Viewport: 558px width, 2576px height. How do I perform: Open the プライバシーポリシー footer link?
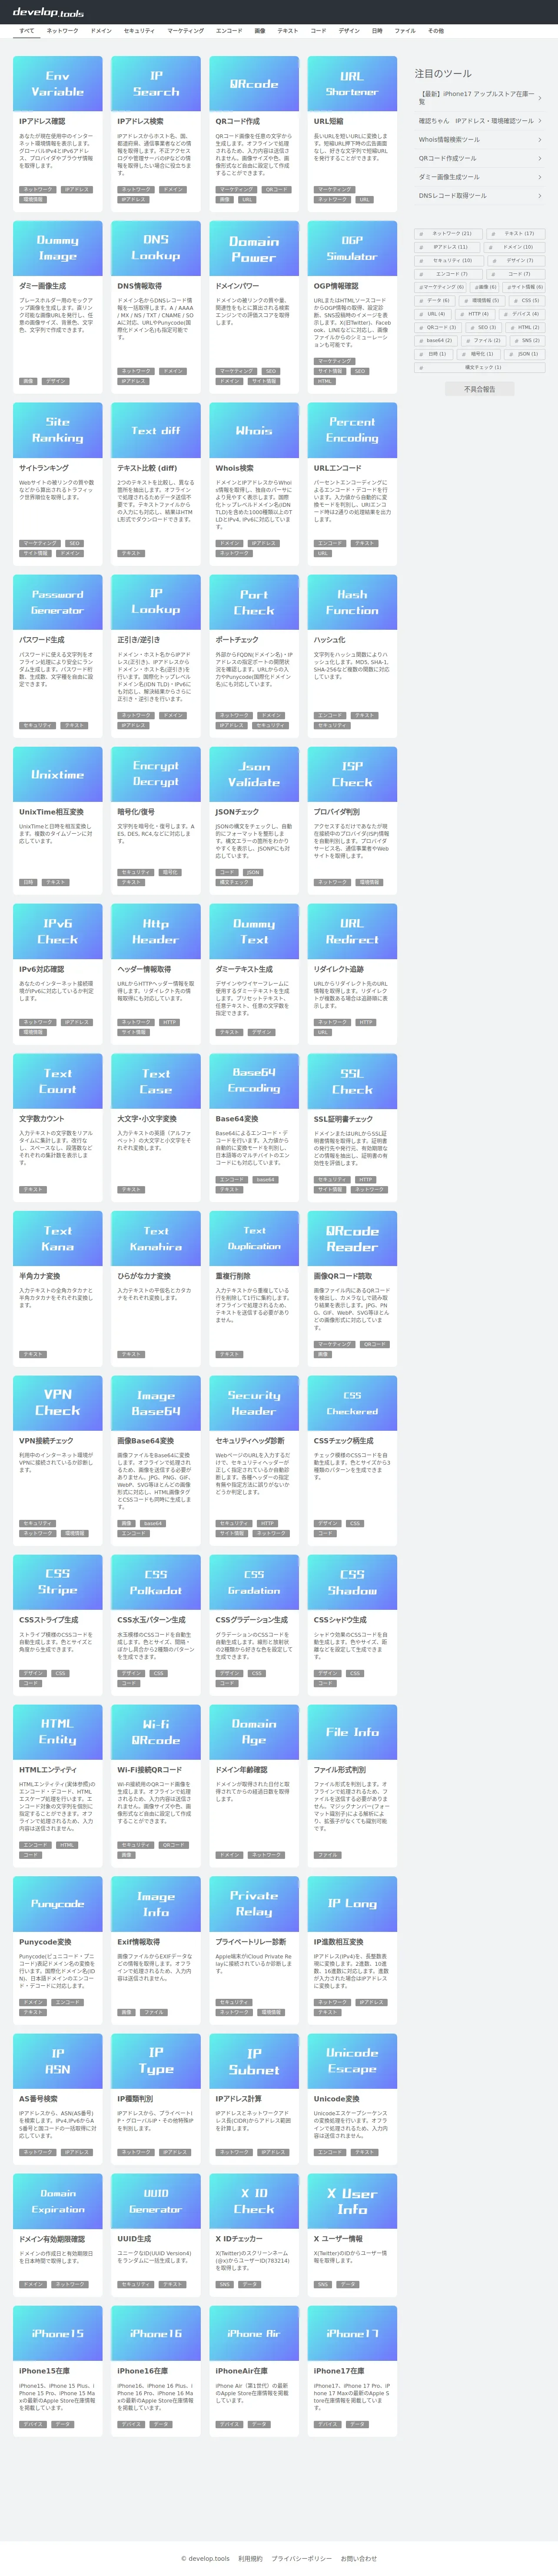point(302,2558)
